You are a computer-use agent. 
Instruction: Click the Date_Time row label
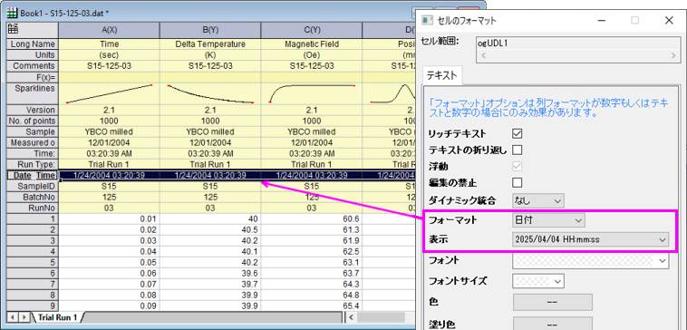tap(33, 175)
